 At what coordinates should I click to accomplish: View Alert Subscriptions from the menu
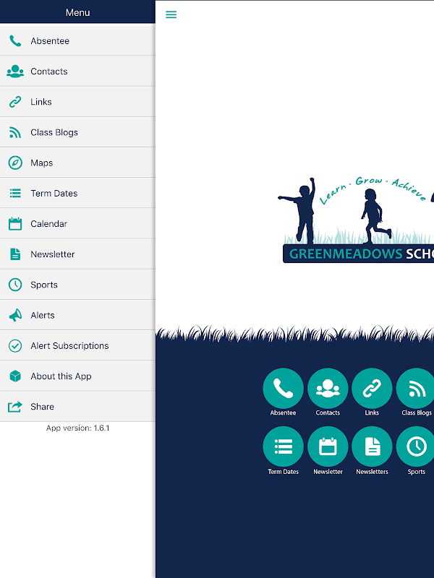pos(77,346)
